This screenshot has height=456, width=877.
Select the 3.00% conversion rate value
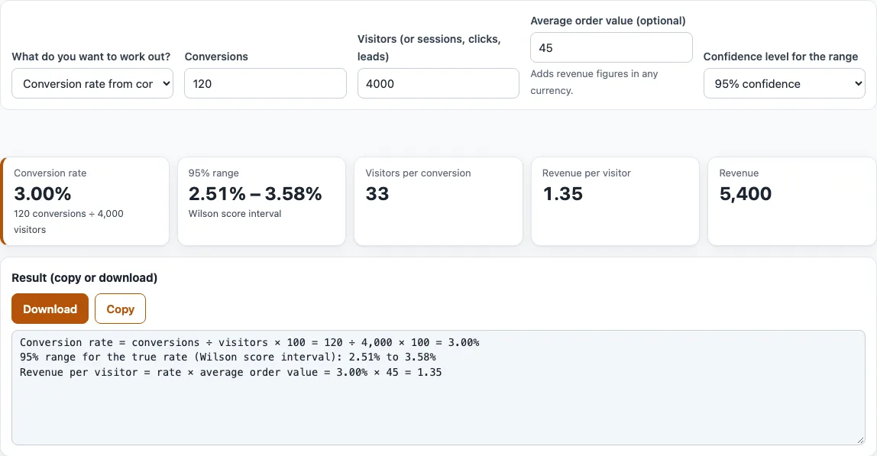(43, 193)
